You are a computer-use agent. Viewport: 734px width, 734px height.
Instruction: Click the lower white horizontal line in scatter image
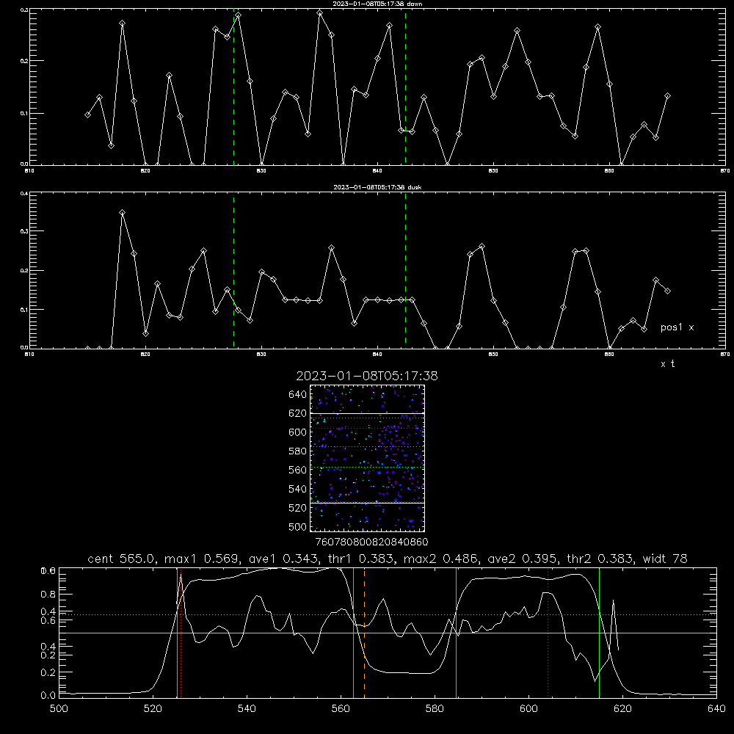(x=367, y=503)
